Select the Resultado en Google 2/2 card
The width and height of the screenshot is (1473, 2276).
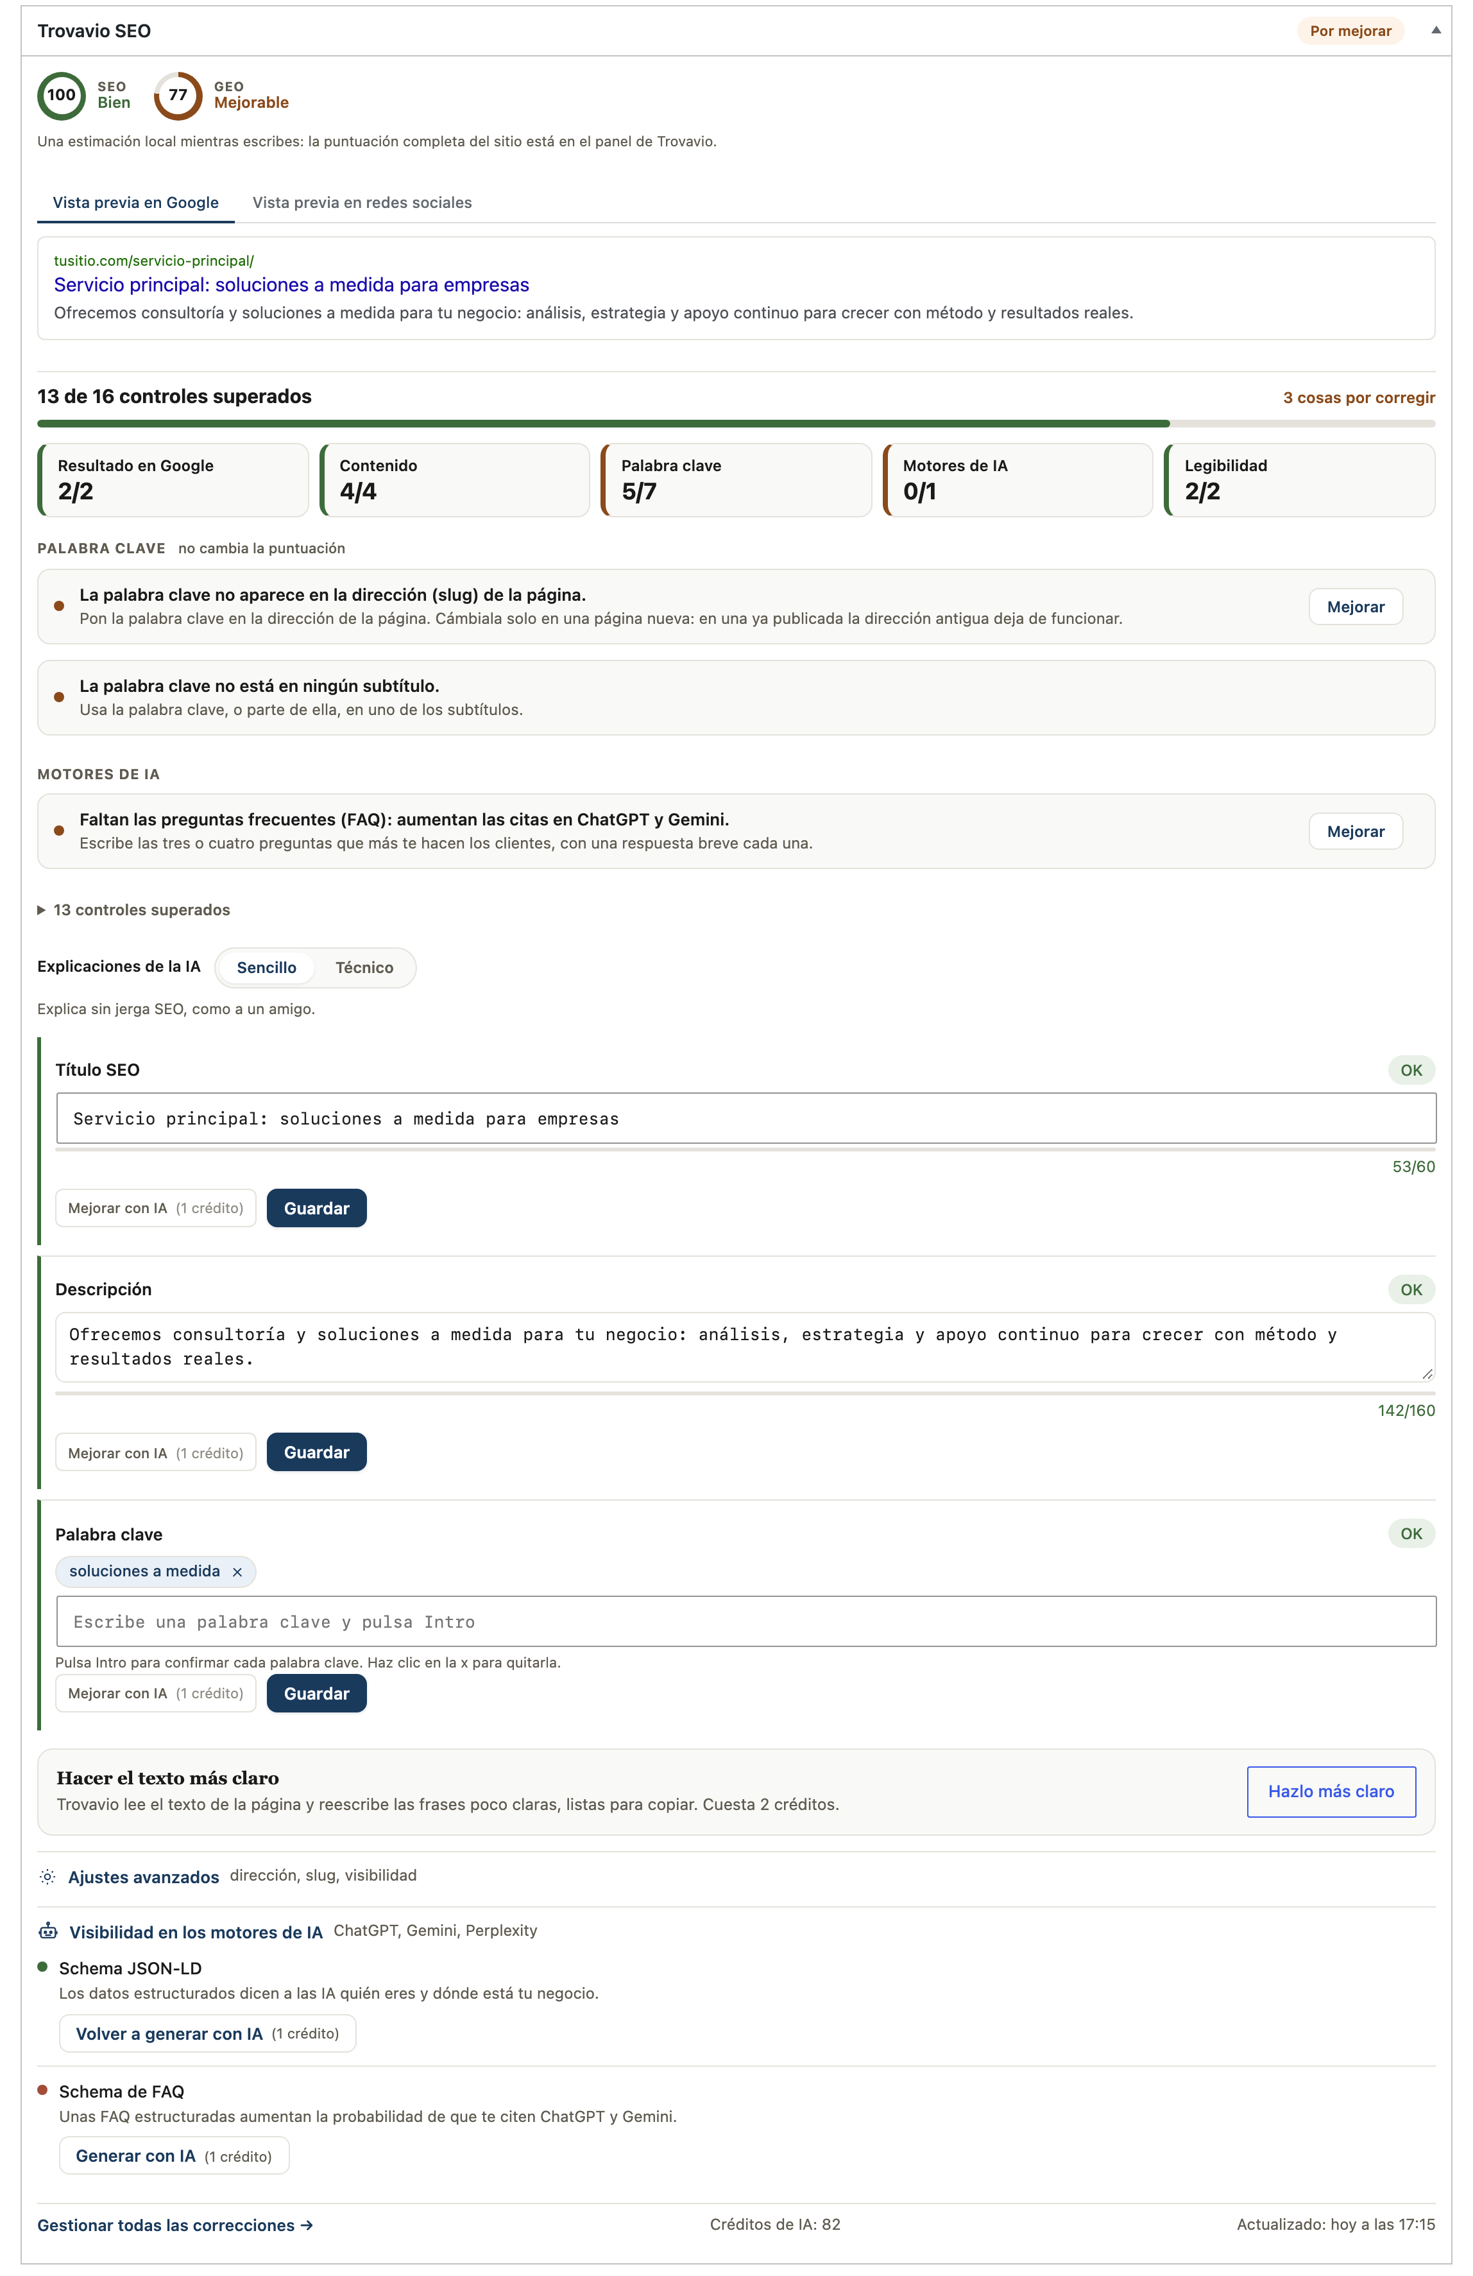pyautogui.click(x=173, y=479)
